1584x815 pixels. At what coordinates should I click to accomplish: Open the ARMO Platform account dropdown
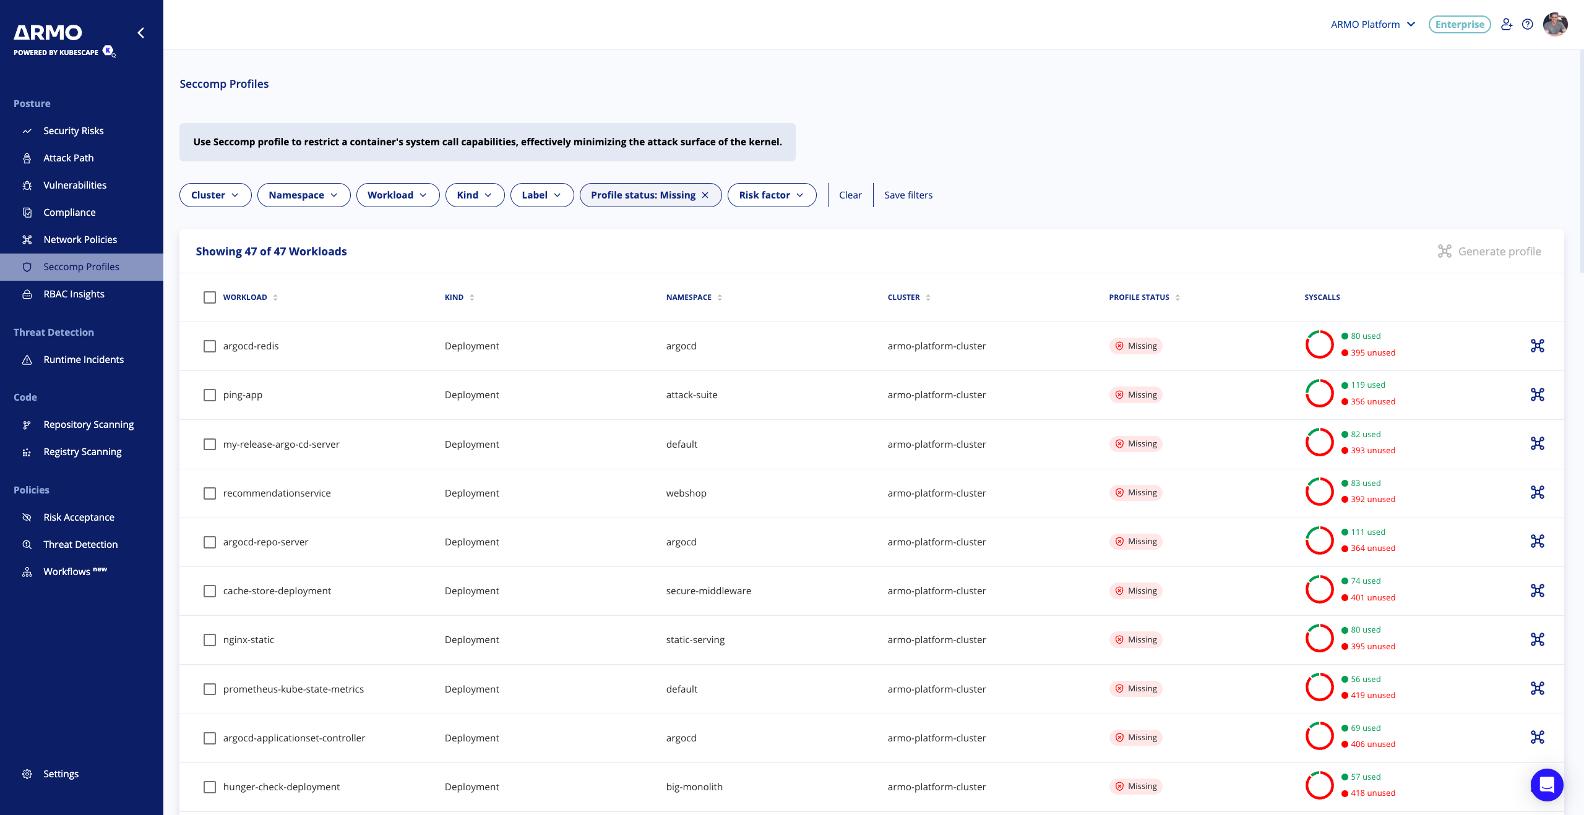tap(1372, 24)
